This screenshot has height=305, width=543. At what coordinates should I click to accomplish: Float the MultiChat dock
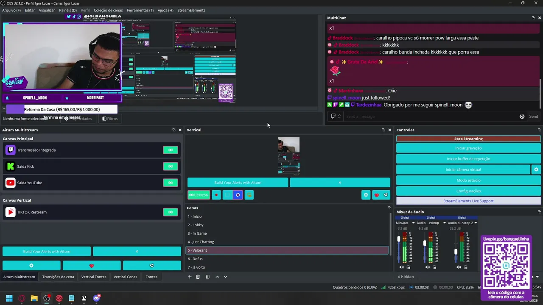533,18
